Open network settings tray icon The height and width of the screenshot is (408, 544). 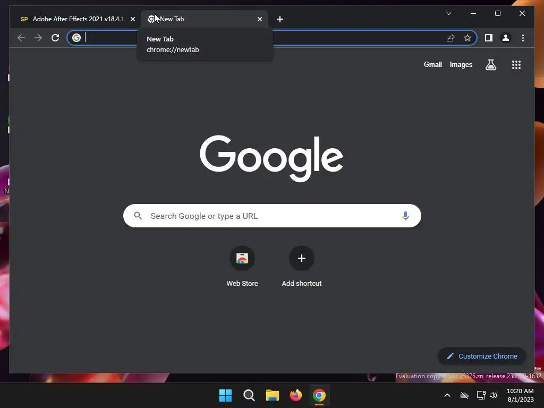coord(481,395)
